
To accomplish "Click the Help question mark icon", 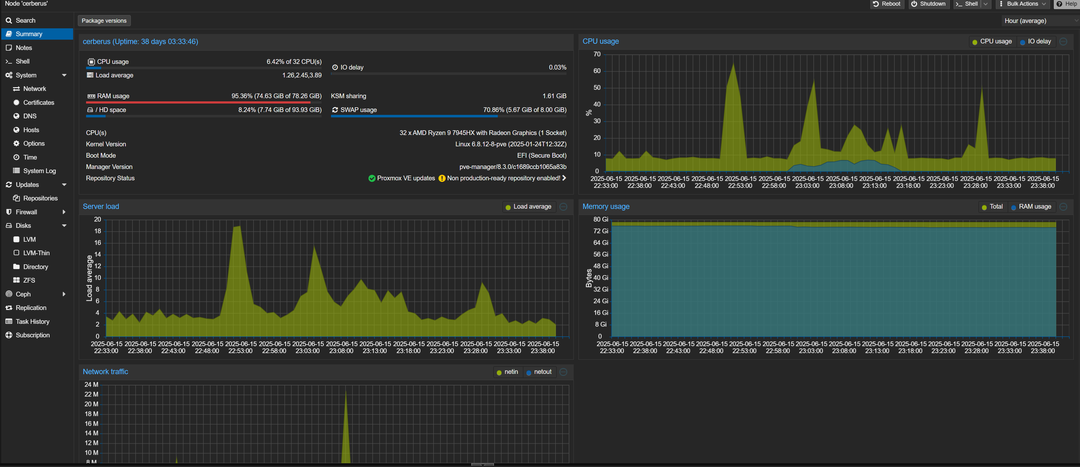I will [x=1060, y=4].
